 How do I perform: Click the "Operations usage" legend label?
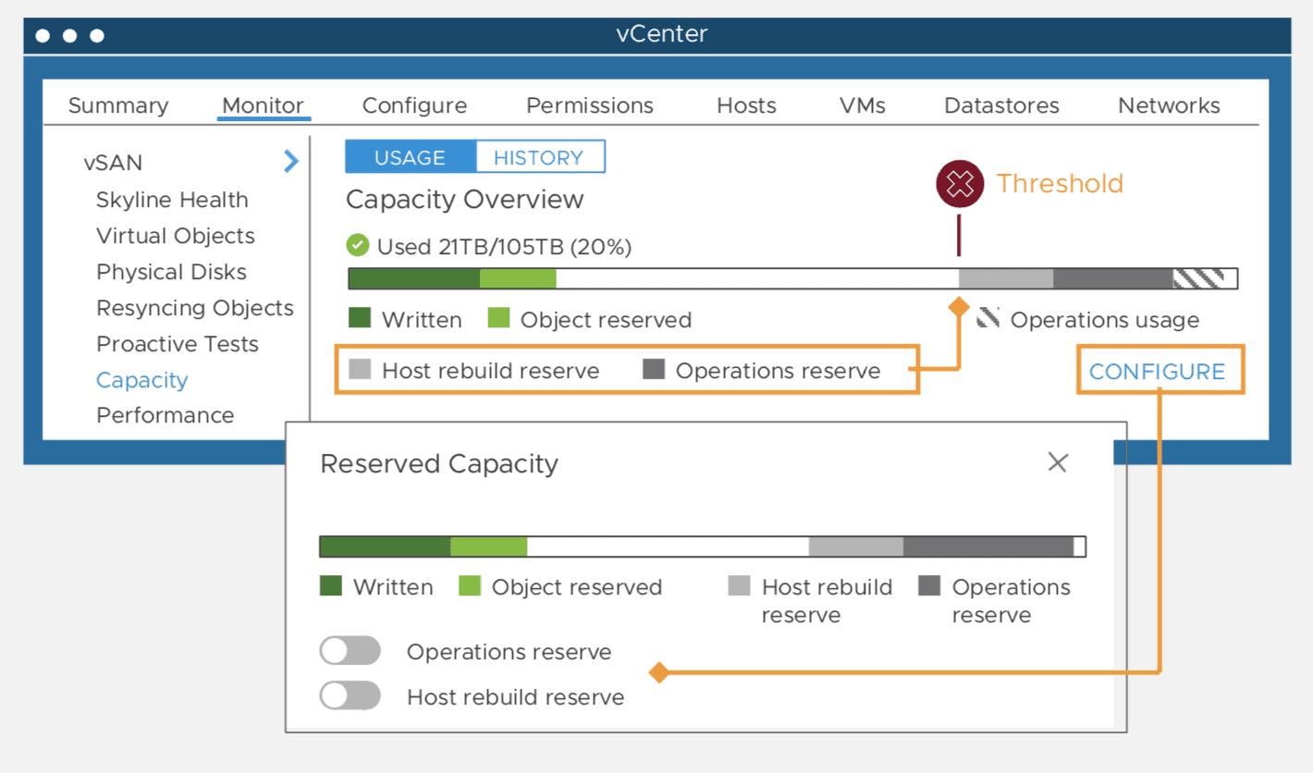coord(1105,320)
